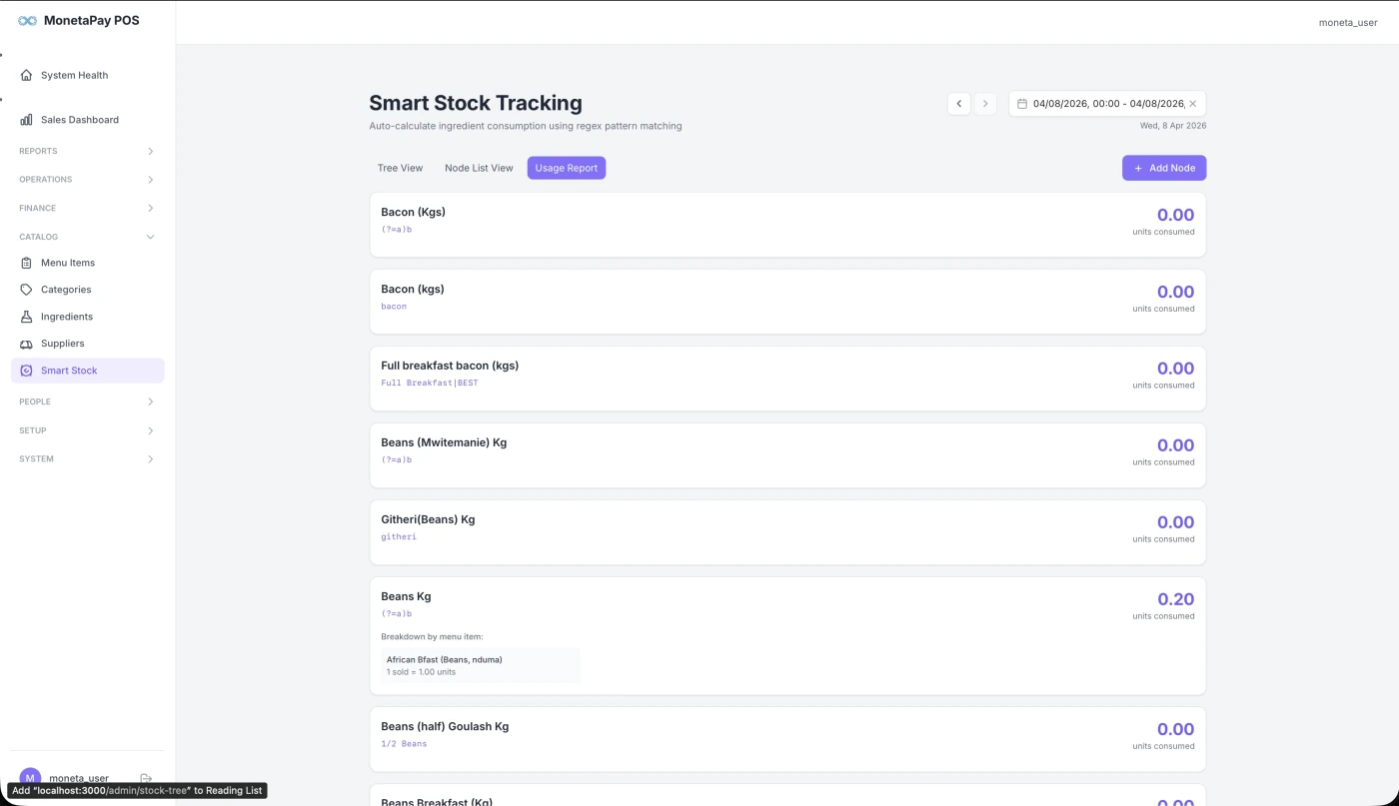Open the Node List View tab
The image size is (1399, 806).
479,167
